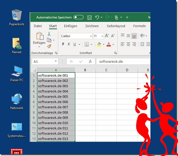This screenshot has height=156, width=178.
Task: Open the Touch/Mouse mode dropdown arrow
Action: coord(121,17)
